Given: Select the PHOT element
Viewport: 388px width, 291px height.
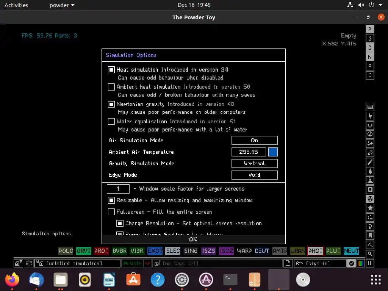Looking at the screenshot, I should (316, 251).
